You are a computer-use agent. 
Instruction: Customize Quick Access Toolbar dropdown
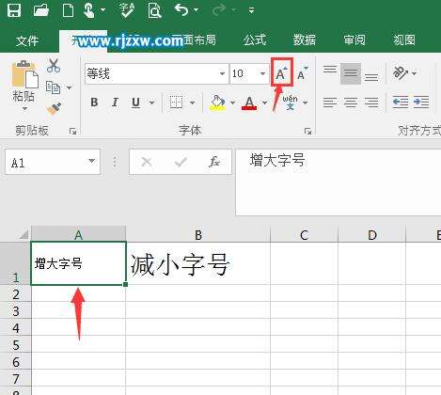(x=251, y=10)
